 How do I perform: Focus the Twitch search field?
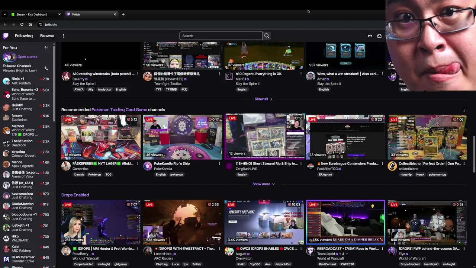click(221, 36)
